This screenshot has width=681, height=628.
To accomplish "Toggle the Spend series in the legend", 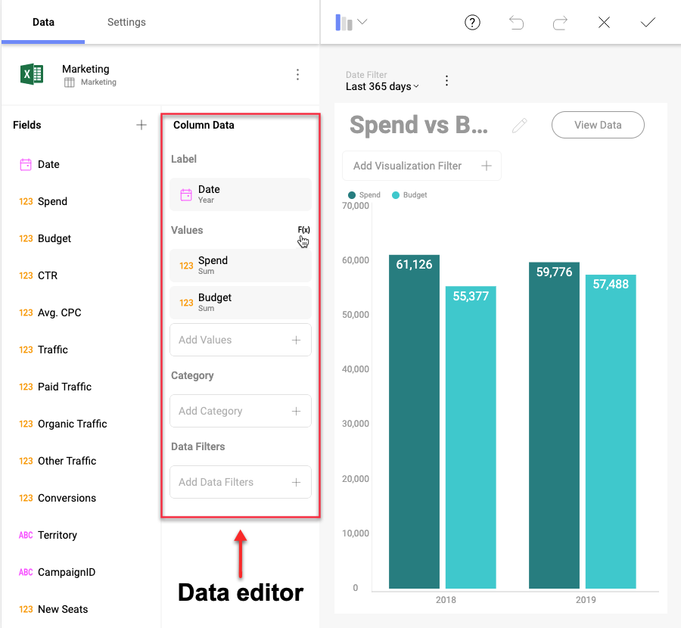I will [x=363, y=194].
